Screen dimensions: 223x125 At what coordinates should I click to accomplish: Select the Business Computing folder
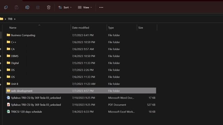click(x=81, y=35)
